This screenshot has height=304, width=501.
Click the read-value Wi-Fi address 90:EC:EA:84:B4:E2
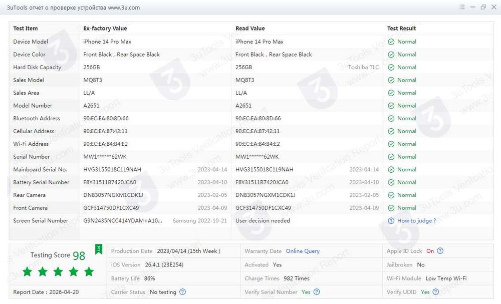tap(258, 144)
